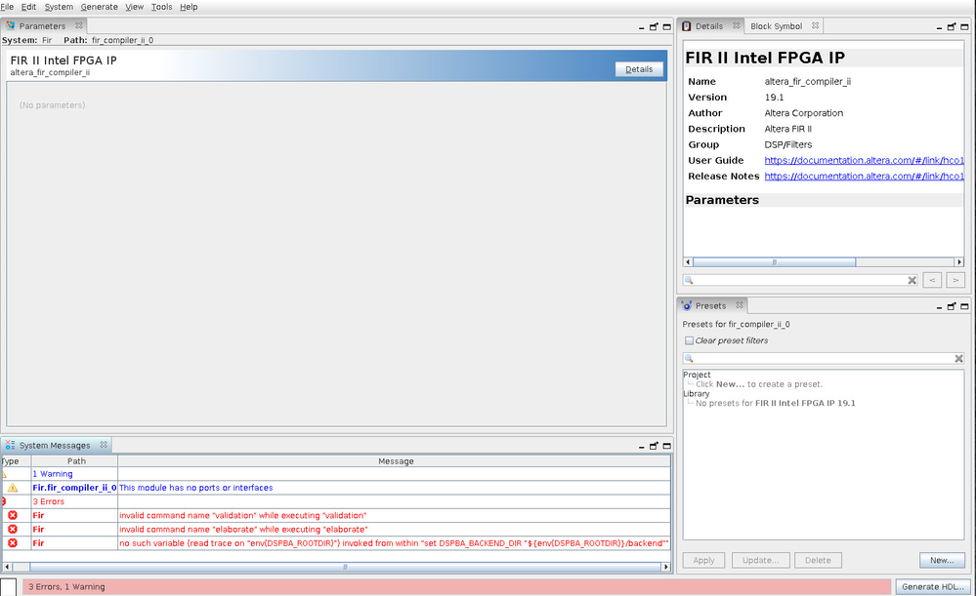
Task: Select the invalid command "elaborate" error text
Action: coord(243,530)
